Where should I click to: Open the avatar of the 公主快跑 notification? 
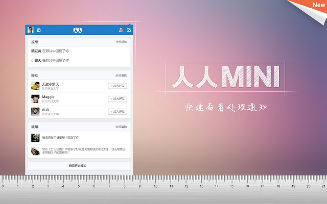[x=35, y=151]
